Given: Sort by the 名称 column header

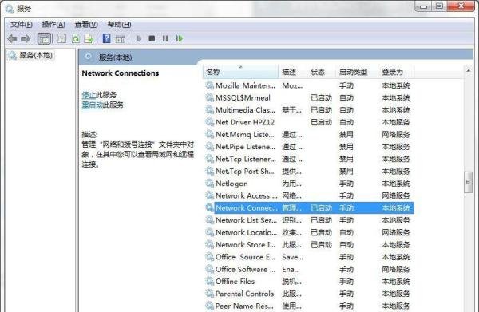Looking at the screenshot, I should [241, 72].
